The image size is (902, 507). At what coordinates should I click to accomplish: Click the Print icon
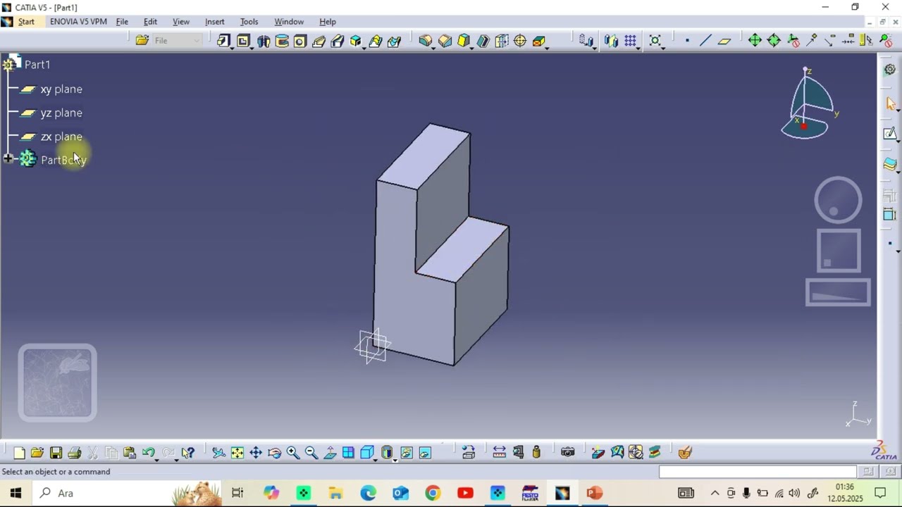pos(74,453)
